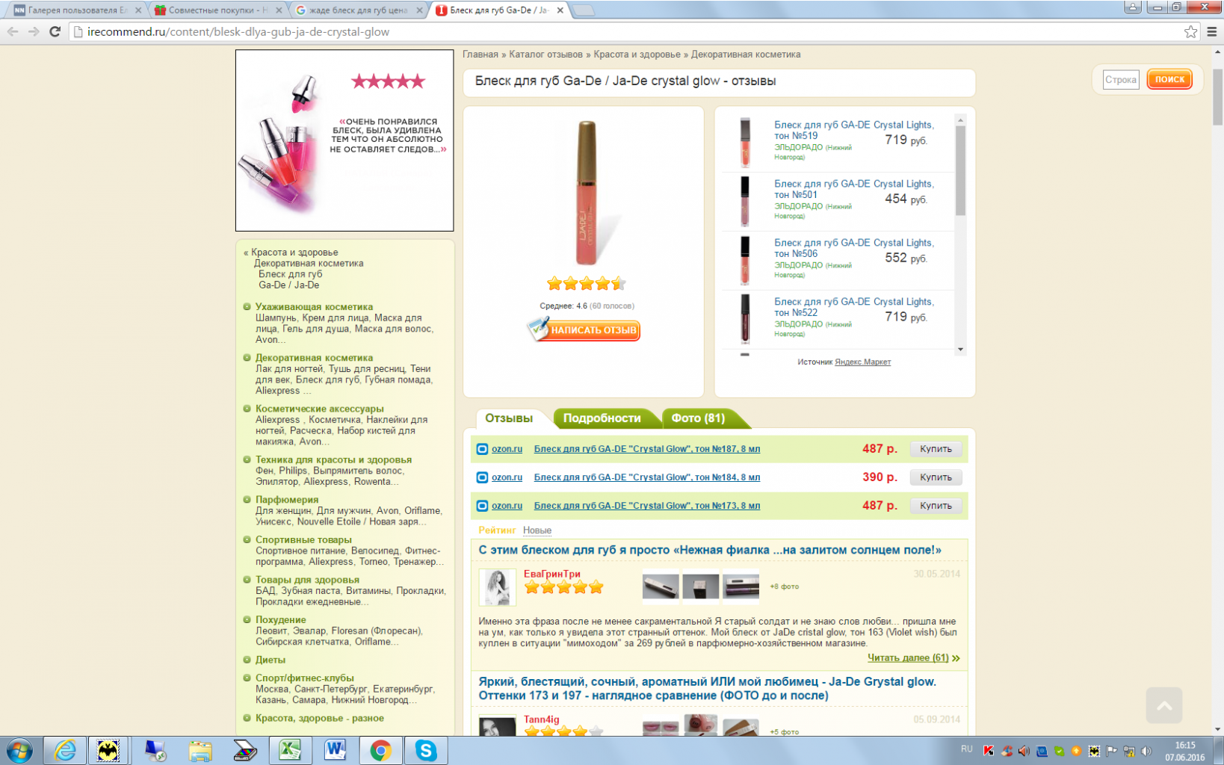Go back with the browser back arrow
This screenshot has height=765, width=1224.
(13, 31)
